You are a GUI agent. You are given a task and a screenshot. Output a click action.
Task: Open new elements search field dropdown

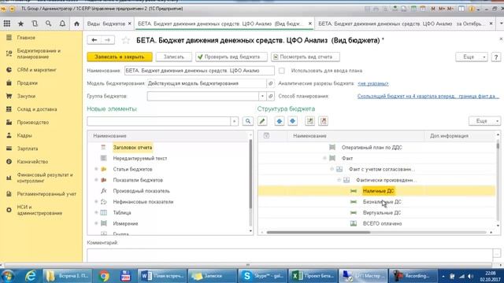pos(235,121)
